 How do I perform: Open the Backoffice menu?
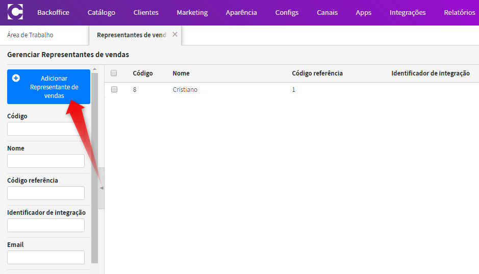(53, 13)
